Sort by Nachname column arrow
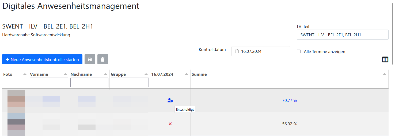Screen dimensions: 395x136 (106, 74)
